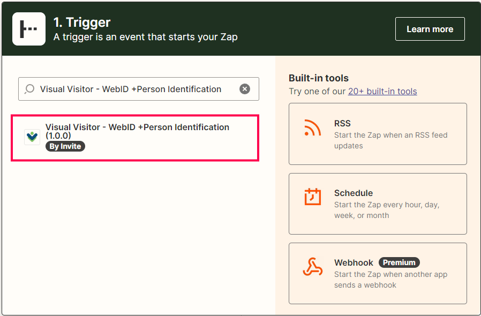Click the Visual Visitor app logo icon
This screenshot has width=481, height=316.
[x=32, y=137]
